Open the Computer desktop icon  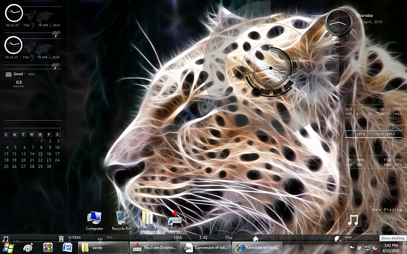click(x=94, y=220)
